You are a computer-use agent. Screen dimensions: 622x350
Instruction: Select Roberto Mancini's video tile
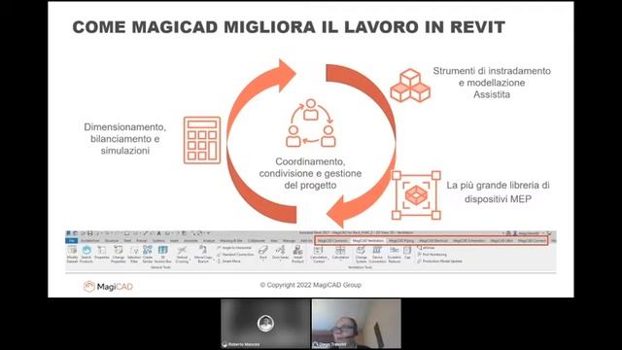[x=265, y=324]
